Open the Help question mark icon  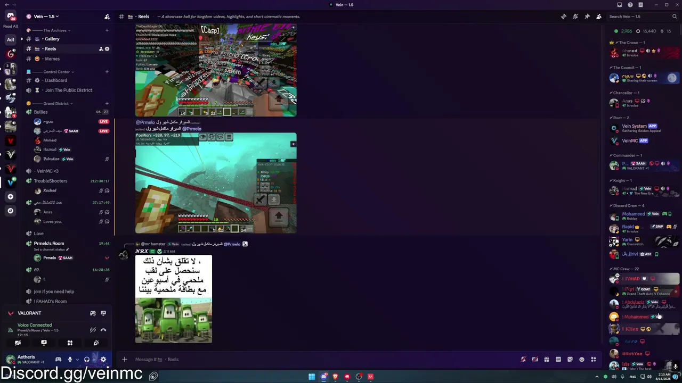[630, 5]
